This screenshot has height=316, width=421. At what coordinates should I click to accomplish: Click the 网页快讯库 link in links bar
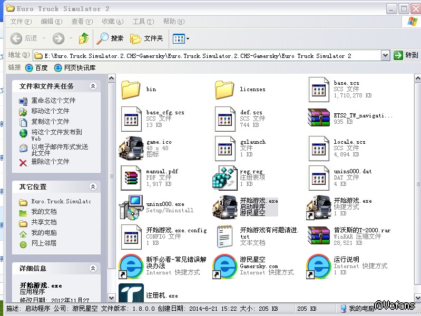(75, 67)
